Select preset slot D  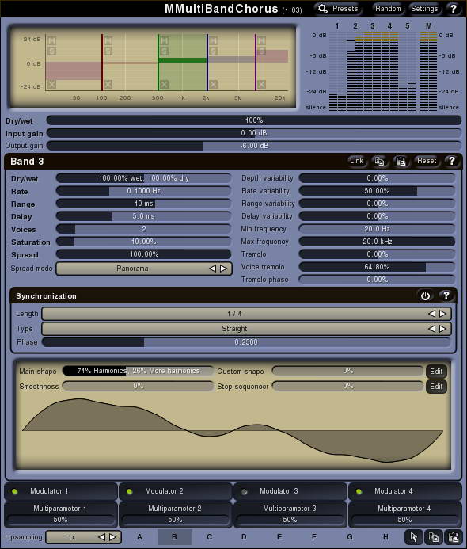coord(244,537)
